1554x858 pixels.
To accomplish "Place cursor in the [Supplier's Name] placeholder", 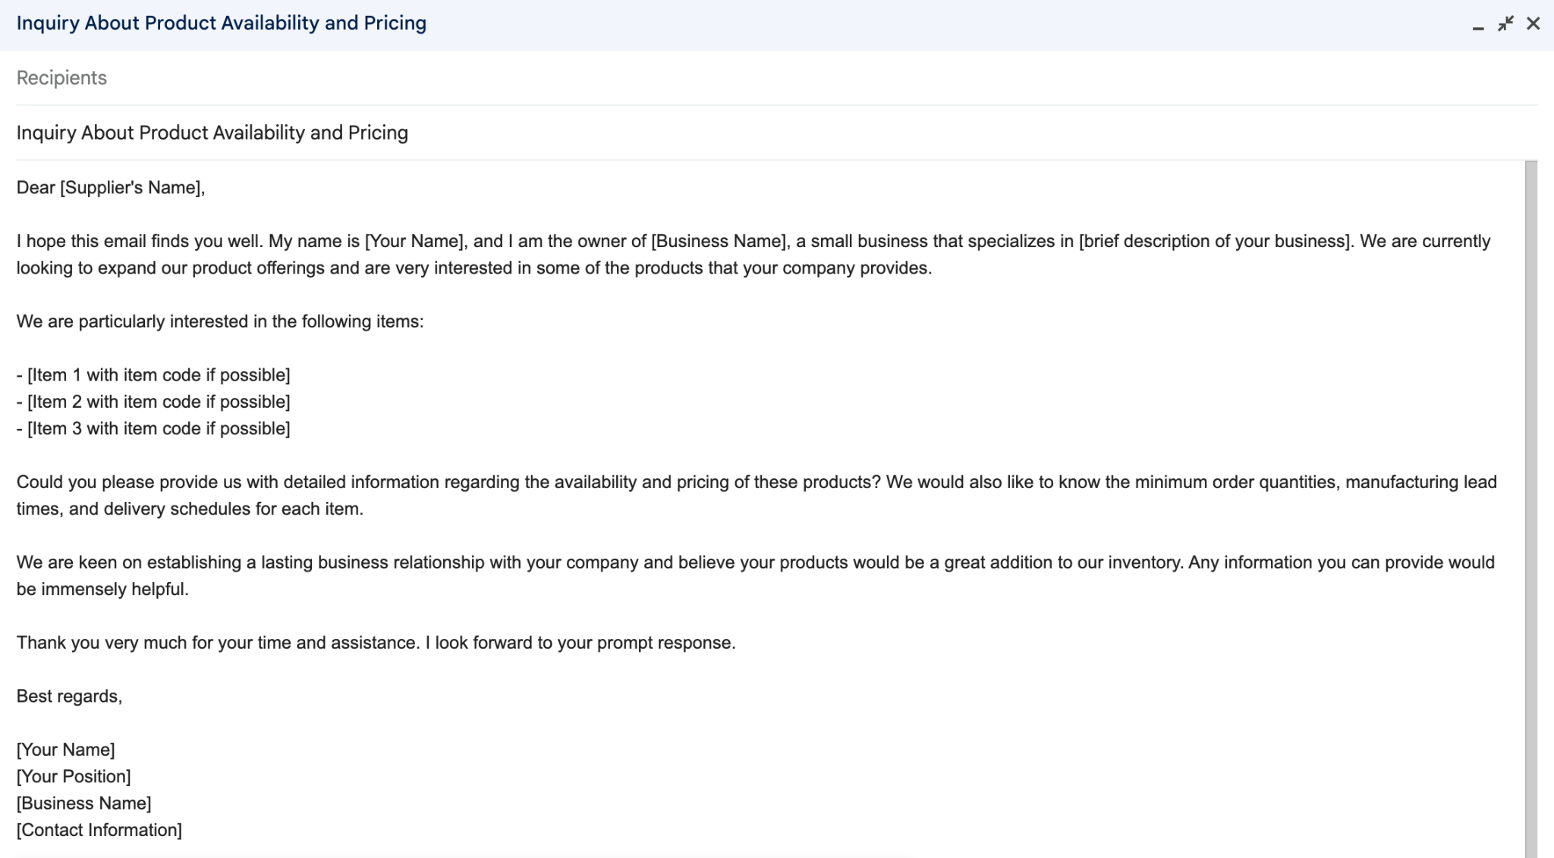I will coord(133,187).
